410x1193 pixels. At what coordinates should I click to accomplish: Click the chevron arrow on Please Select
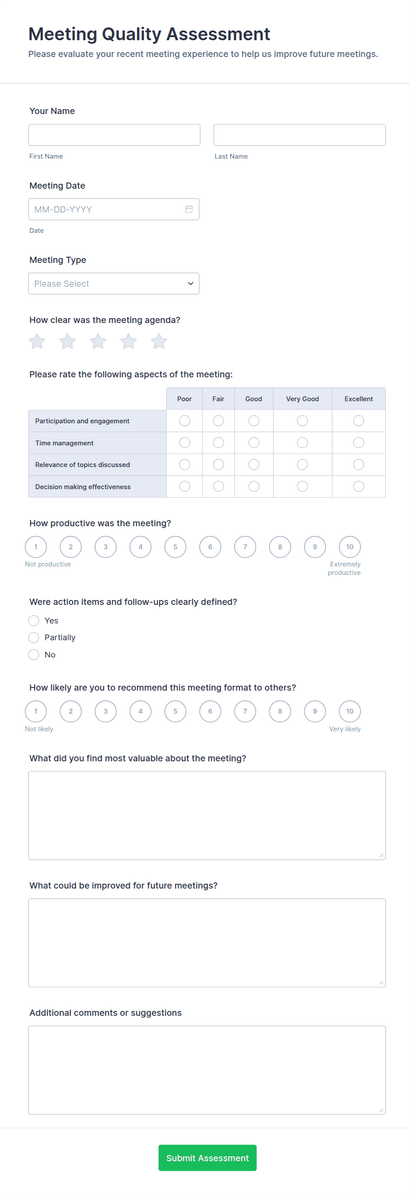point(190,283)
